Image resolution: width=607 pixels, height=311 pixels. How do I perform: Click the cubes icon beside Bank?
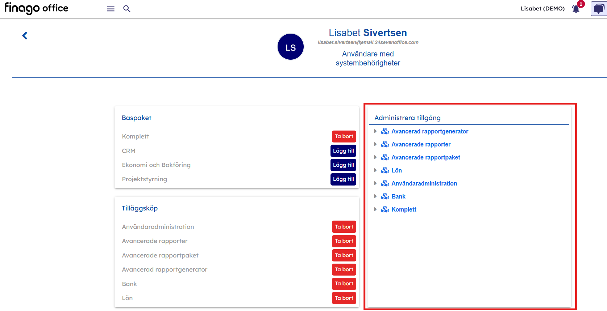coord(385,196)
